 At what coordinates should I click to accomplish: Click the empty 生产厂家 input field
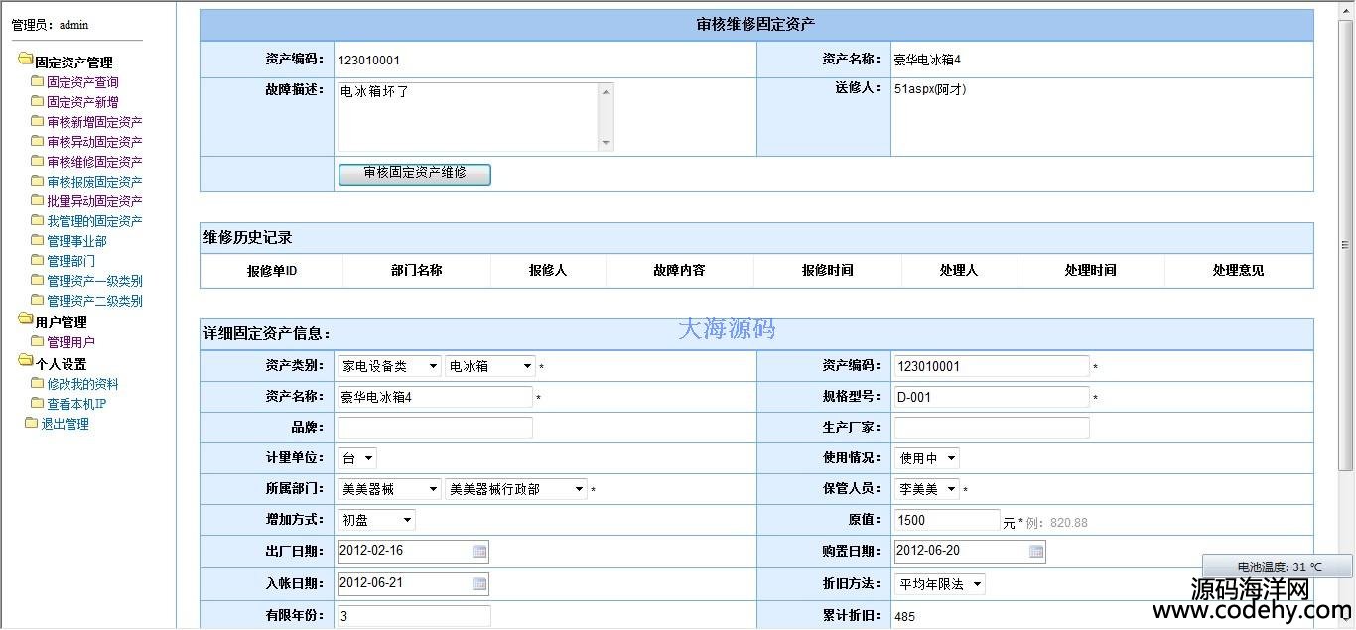pyautogui.click(x=992, y=428)
